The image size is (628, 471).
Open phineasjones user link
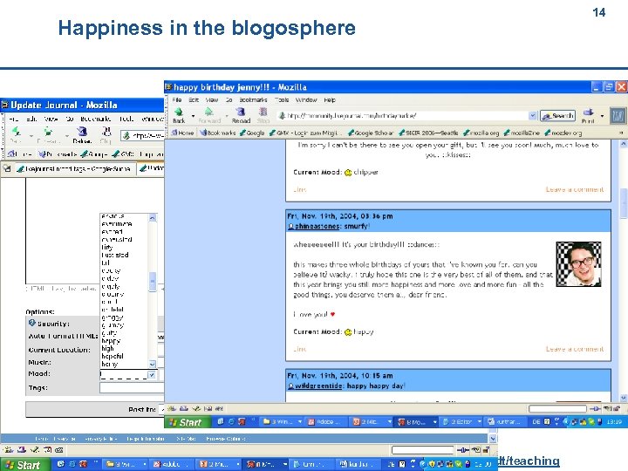[317, 226]
